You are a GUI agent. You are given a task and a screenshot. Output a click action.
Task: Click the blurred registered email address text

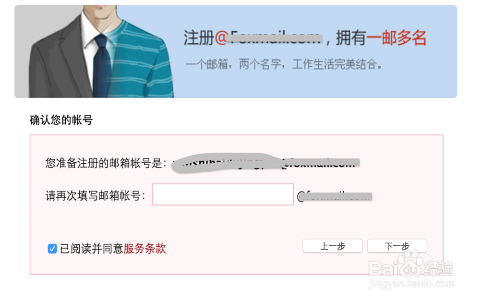pos(265,163)
